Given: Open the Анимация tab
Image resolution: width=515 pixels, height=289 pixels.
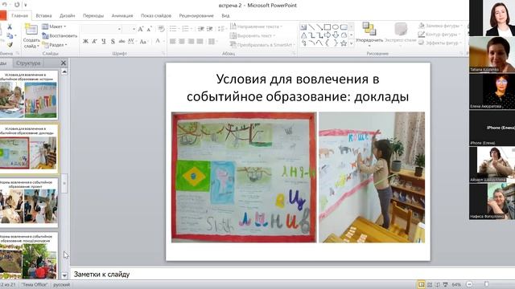Looking at the screenshot, I should pyautogui.click(x=122, y=15).
